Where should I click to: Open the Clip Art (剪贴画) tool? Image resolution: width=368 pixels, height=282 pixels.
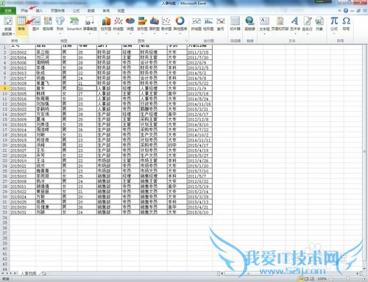(x=48, y=24)
